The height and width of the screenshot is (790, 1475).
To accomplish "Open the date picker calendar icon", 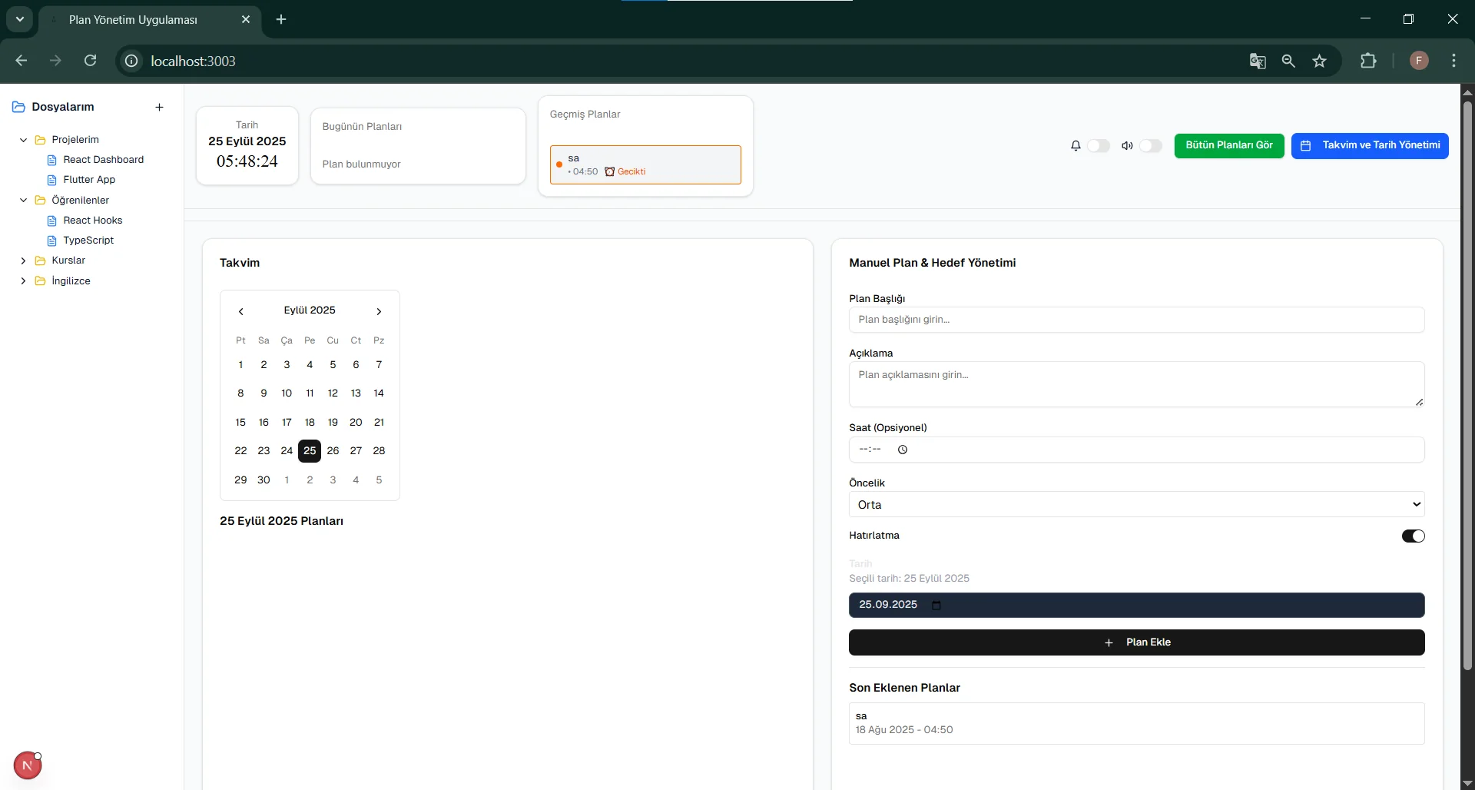I will coord(936,606).
